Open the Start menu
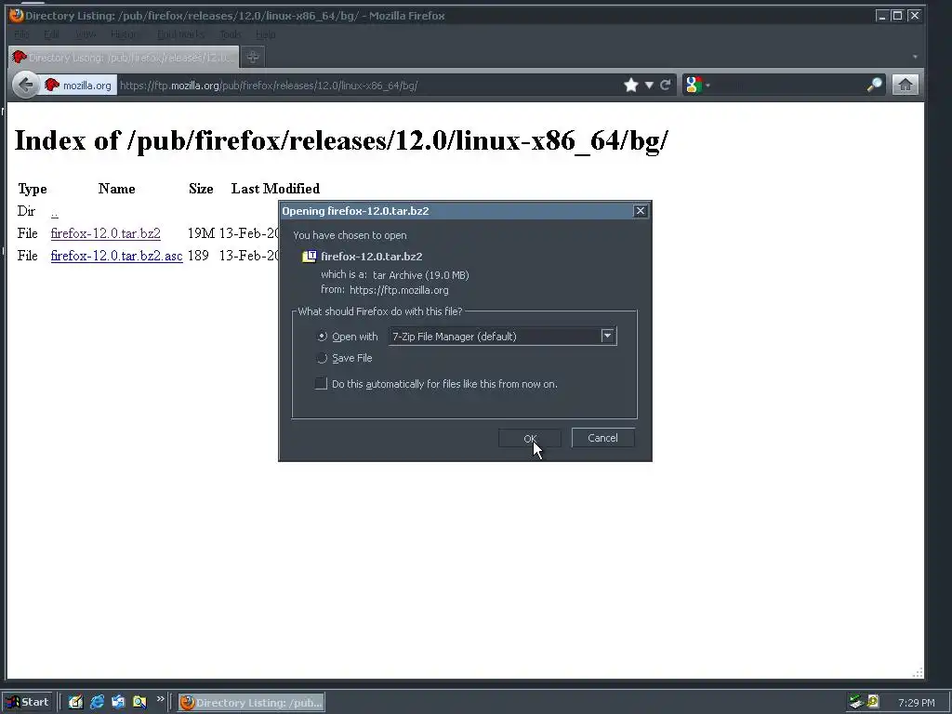Viewport: 952px width, 714px height. point(28,703)
